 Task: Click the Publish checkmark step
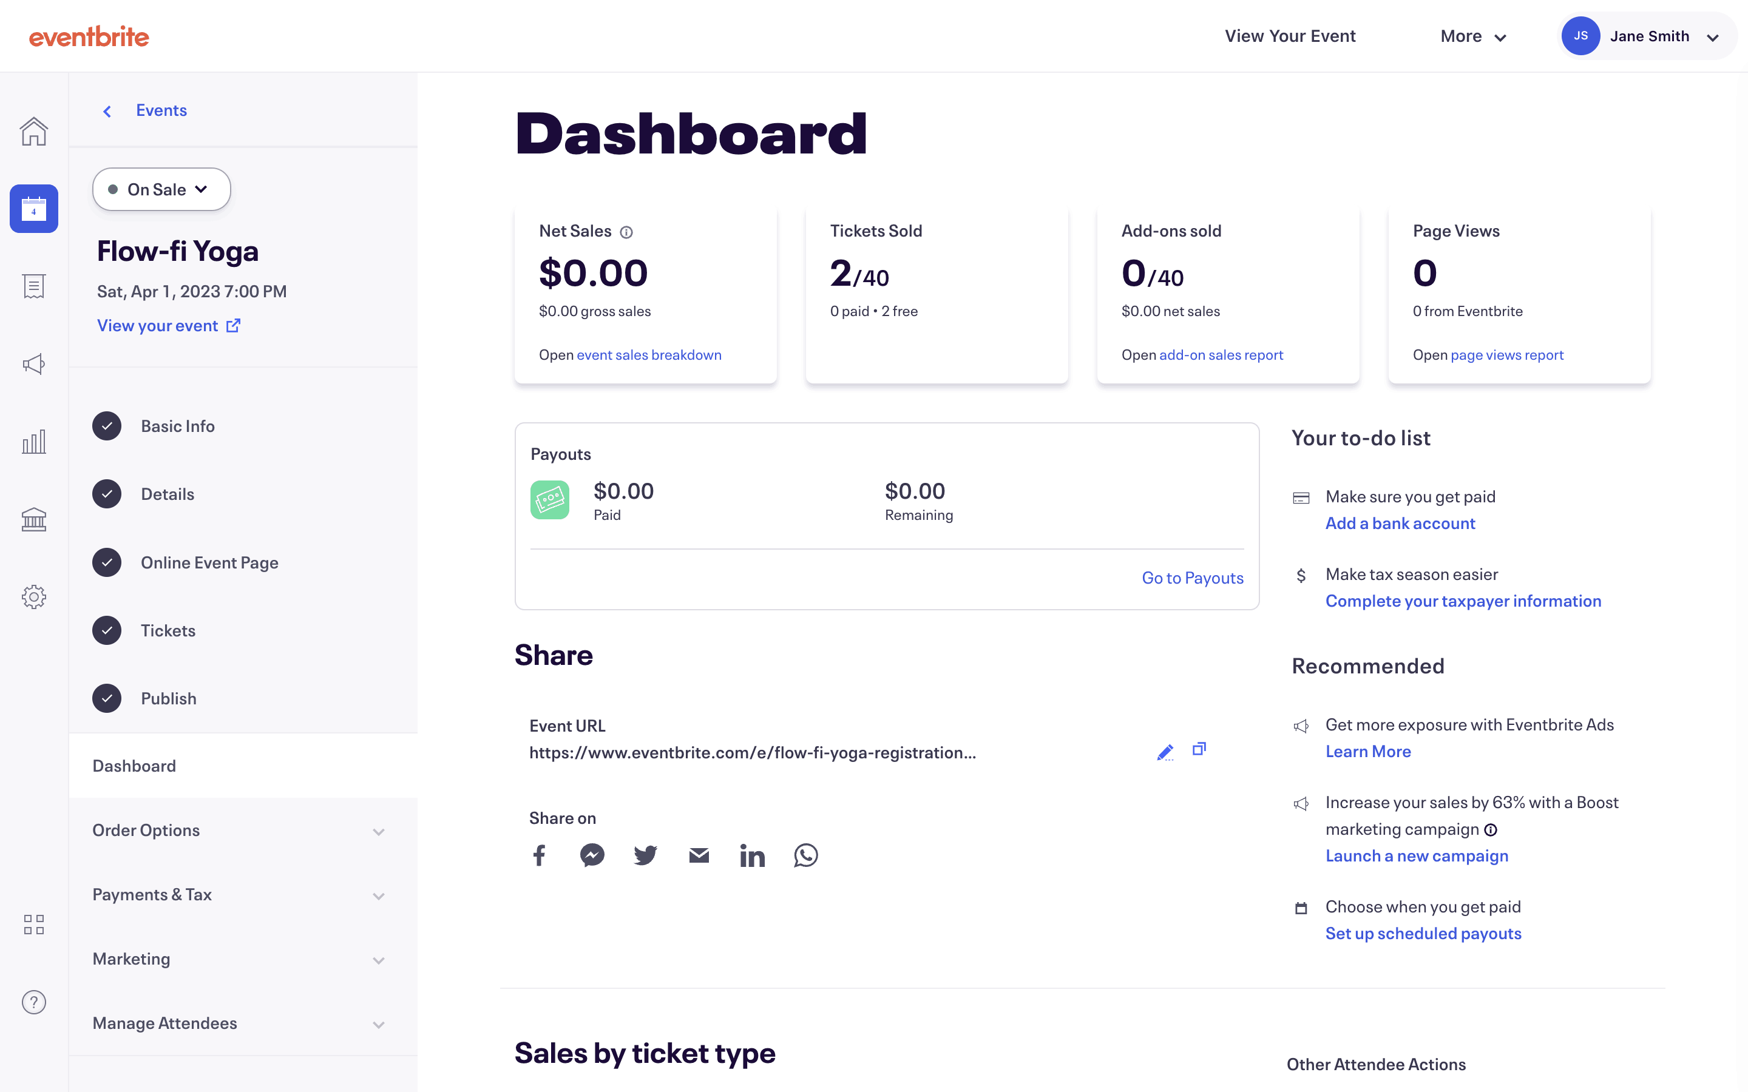[107, 698]
